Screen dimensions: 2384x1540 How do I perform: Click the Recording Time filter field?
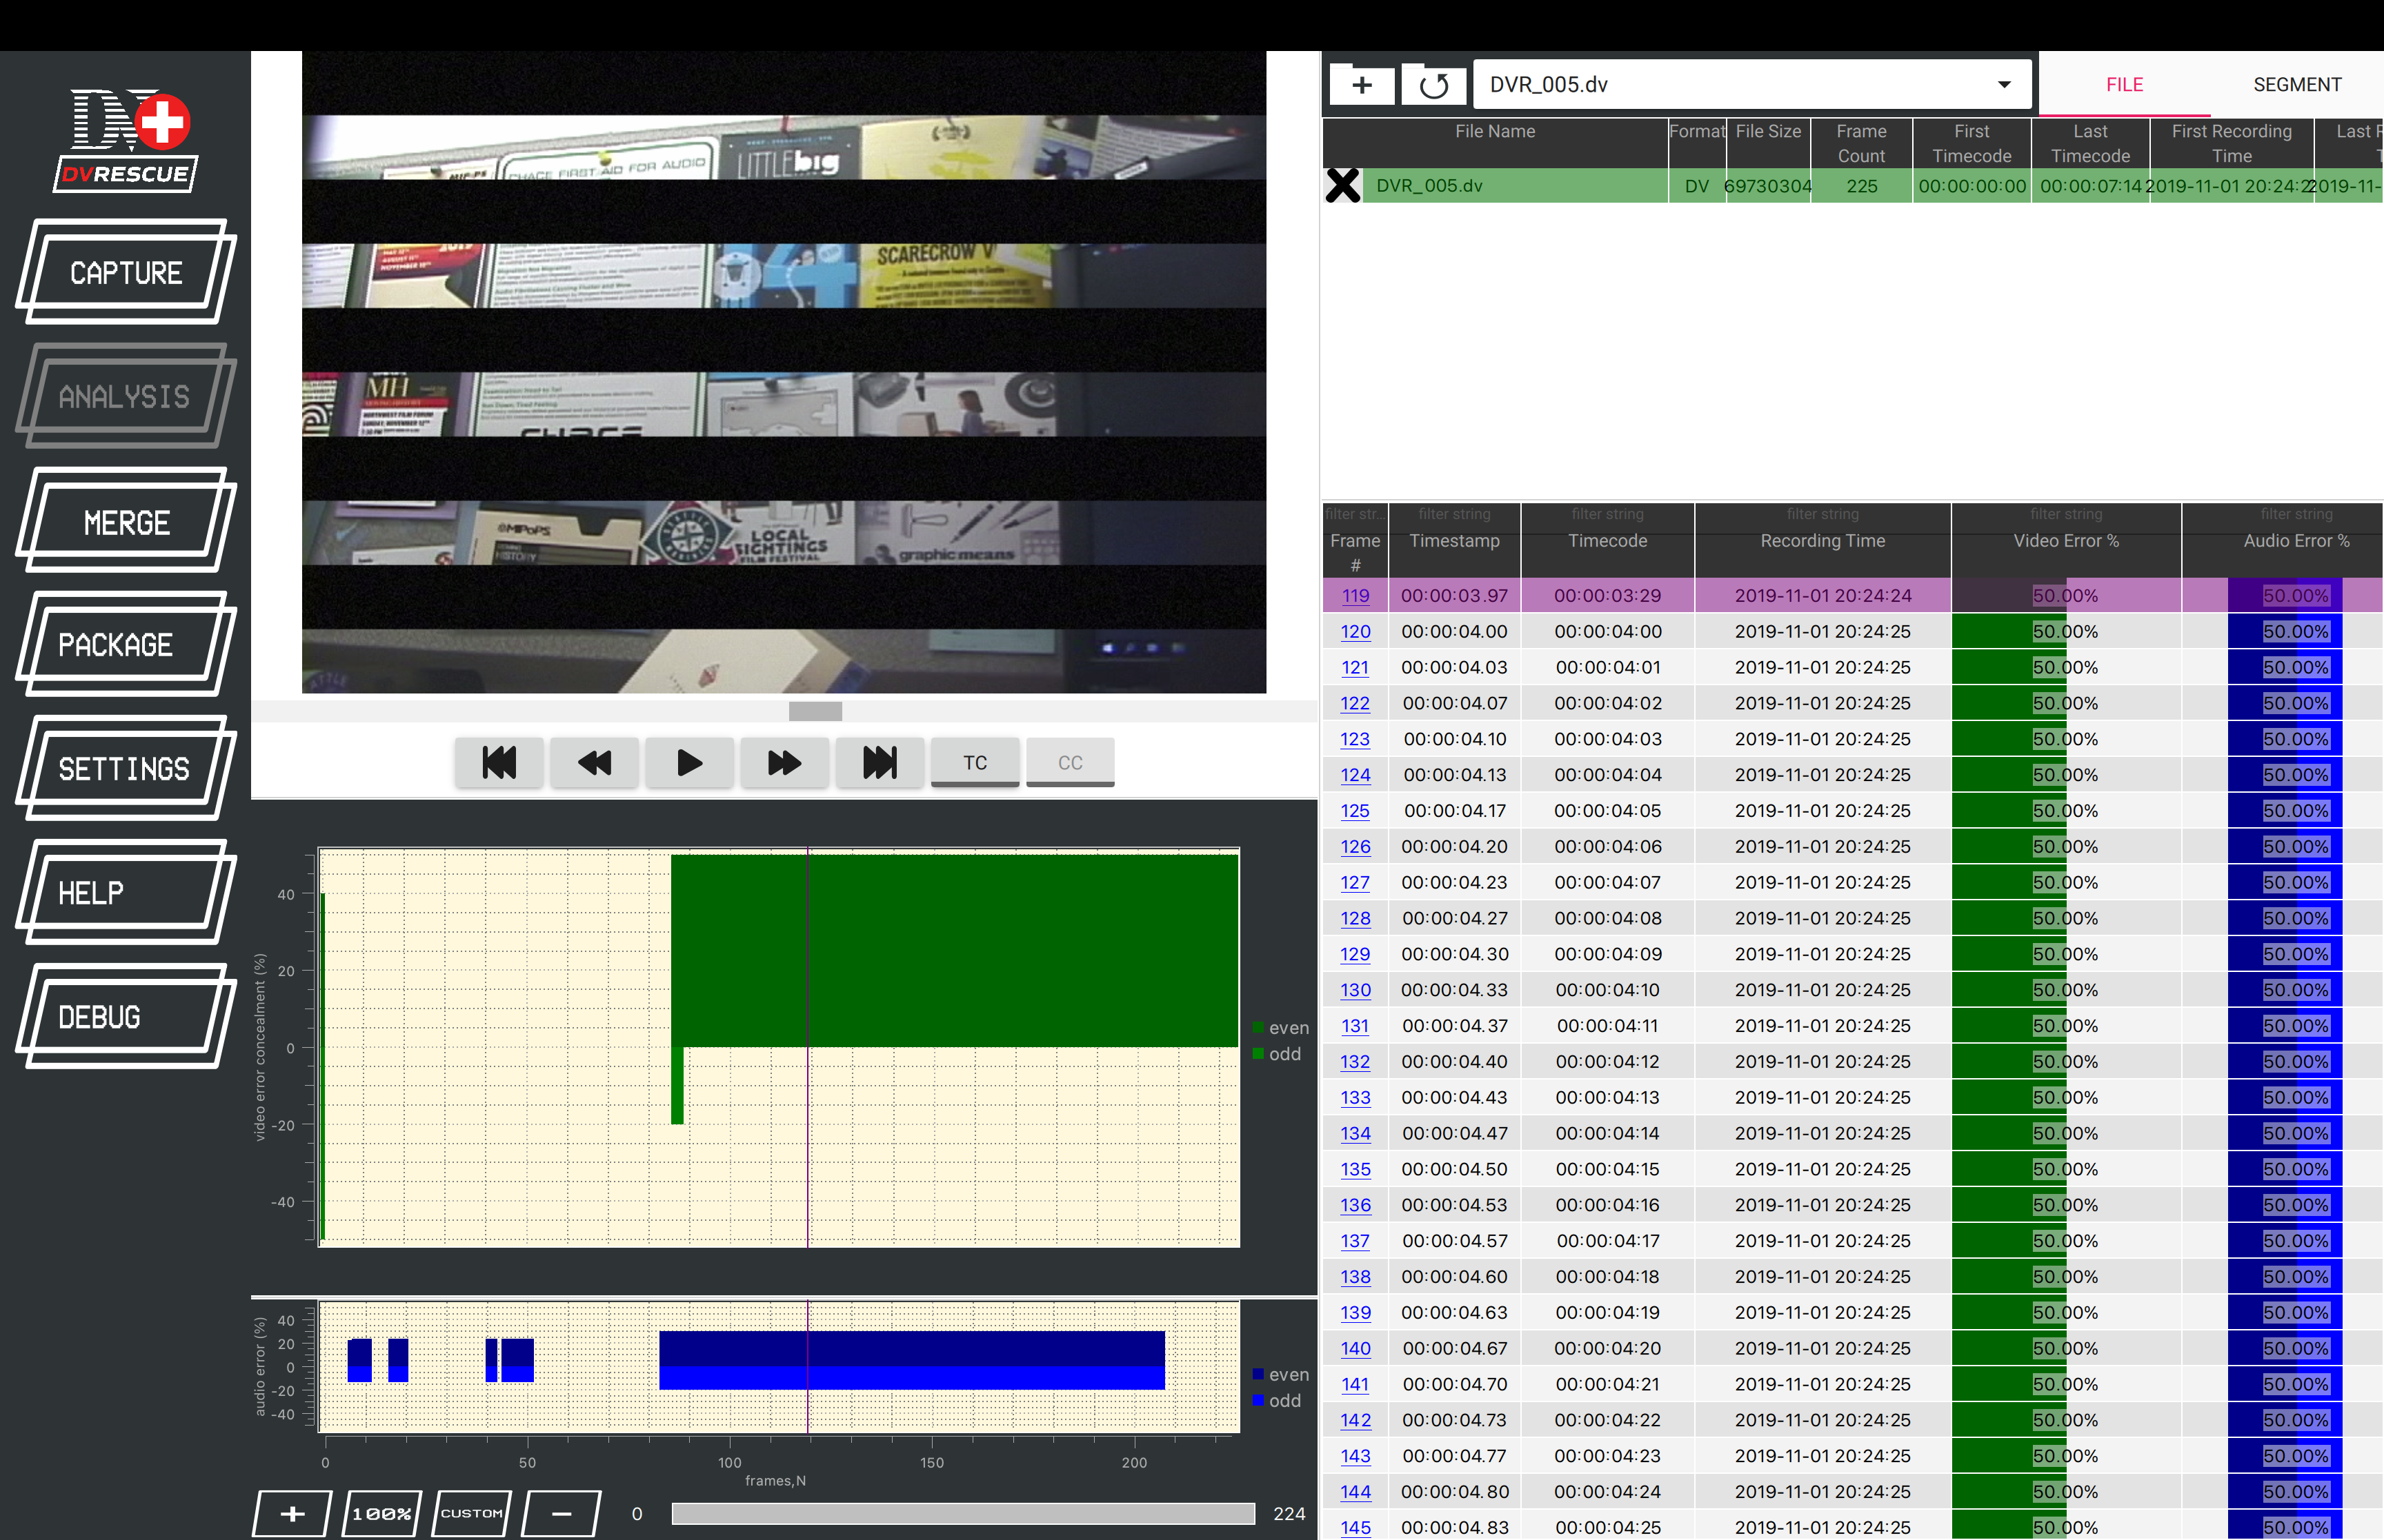[1822, 514]
